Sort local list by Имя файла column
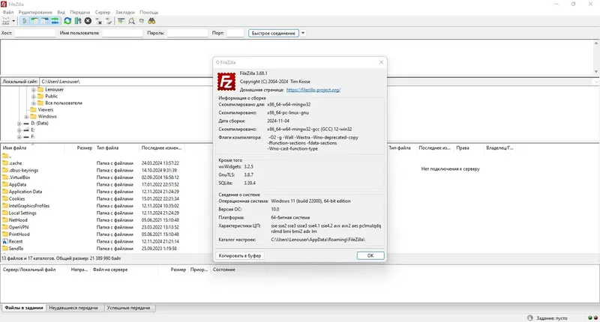The image size is (600, 322). point(32,148)
